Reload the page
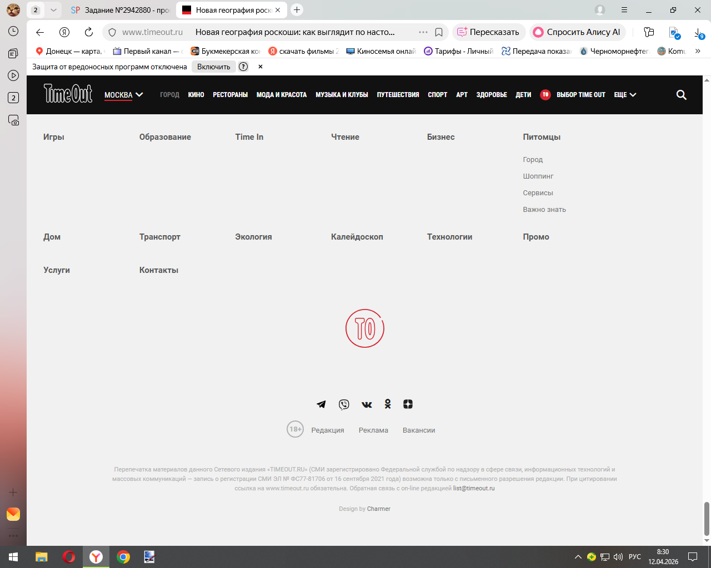 pyautogui.click(x=89, y=32)
